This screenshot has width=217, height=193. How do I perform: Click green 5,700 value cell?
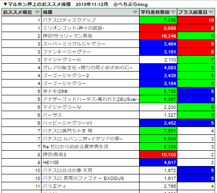click(158, 91)
